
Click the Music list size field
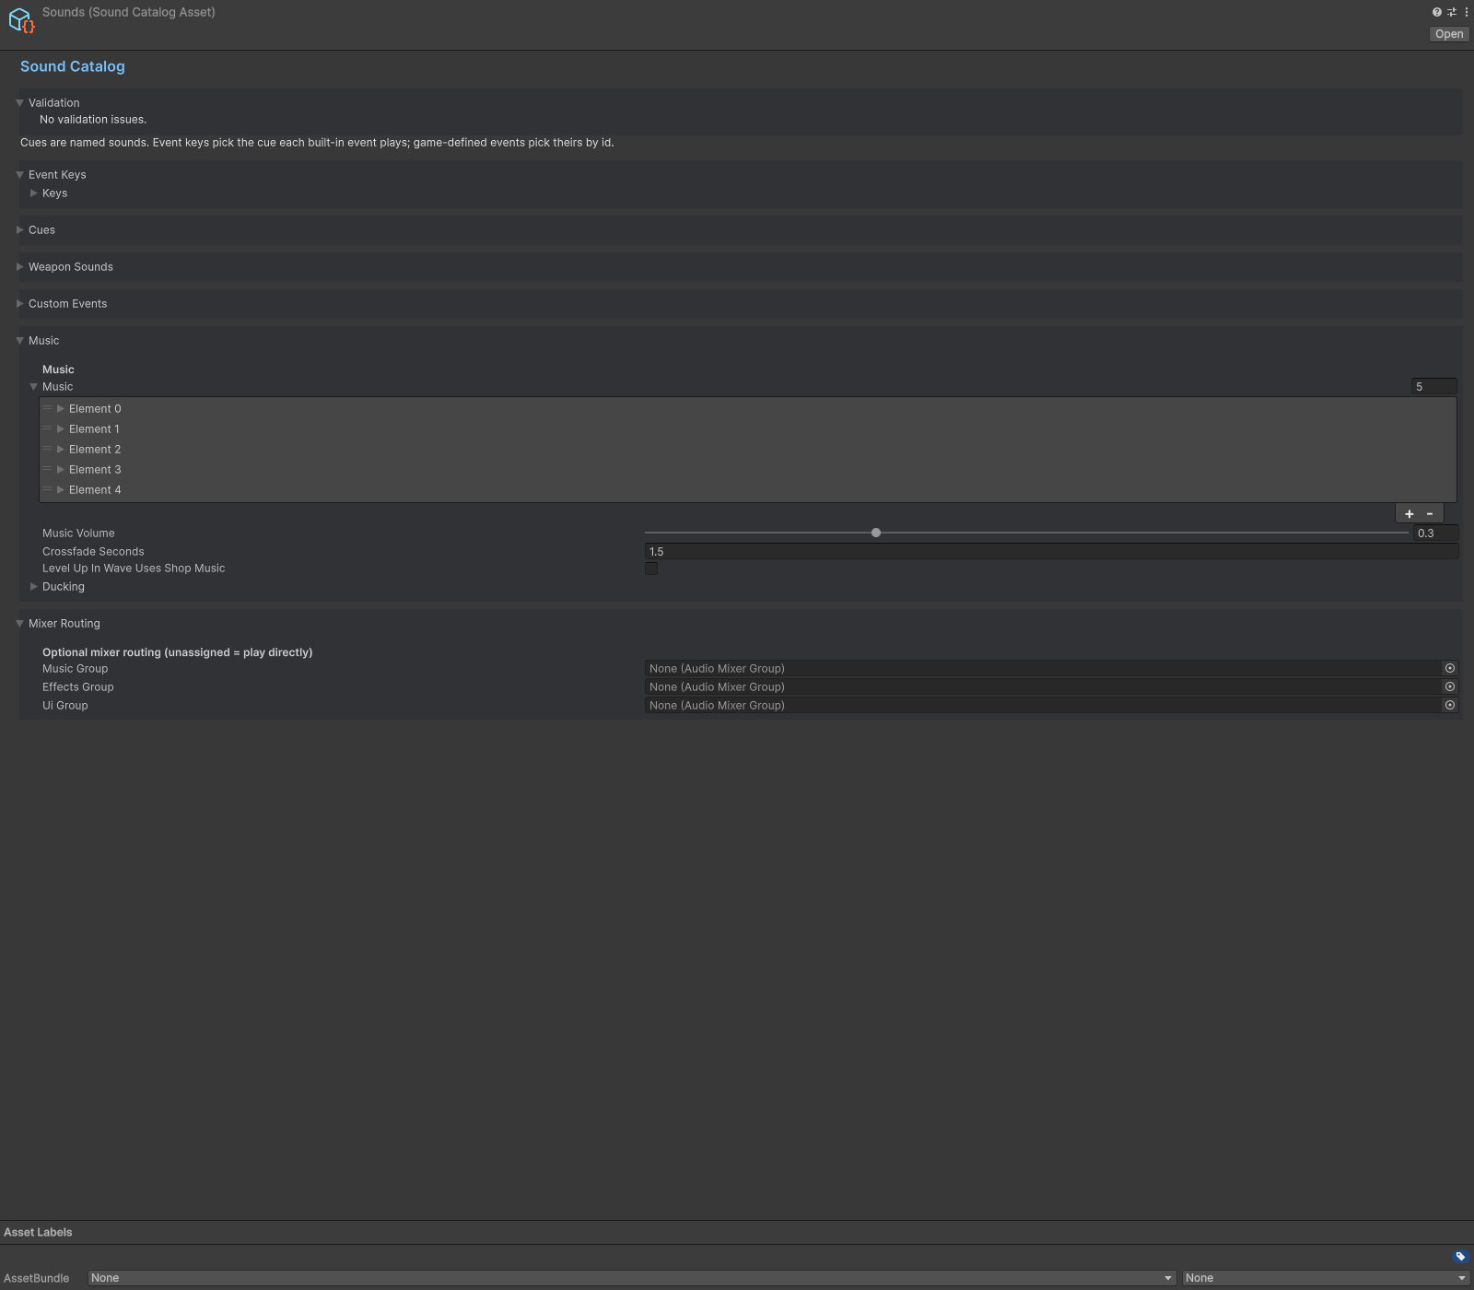(x=1433, y=386)
